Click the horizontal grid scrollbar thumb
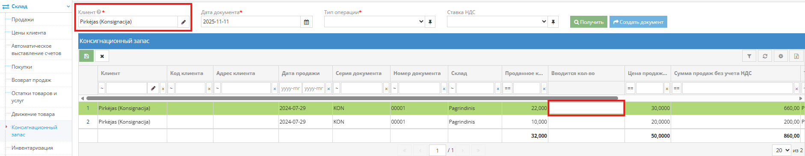Viewport: 805px width, 156px height. (352, 98)
